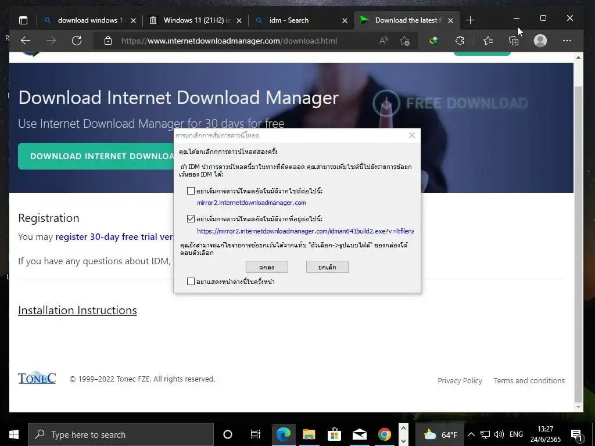Open Cortana circle icon
The image size is (595, 446).
click(x=227, y=434)
